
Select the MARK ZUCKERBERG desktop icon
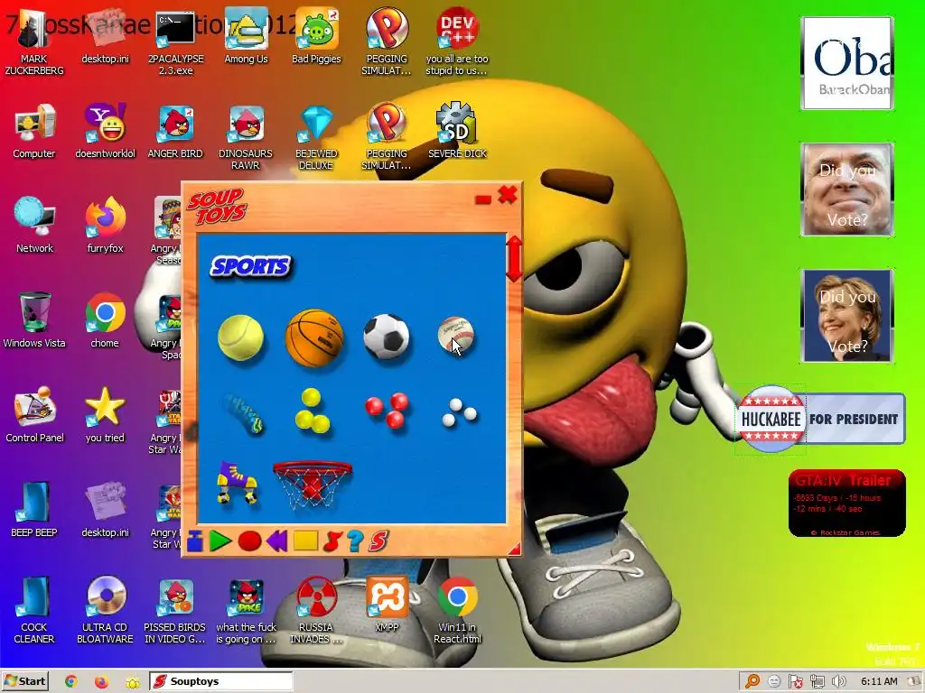coord(33,42)
